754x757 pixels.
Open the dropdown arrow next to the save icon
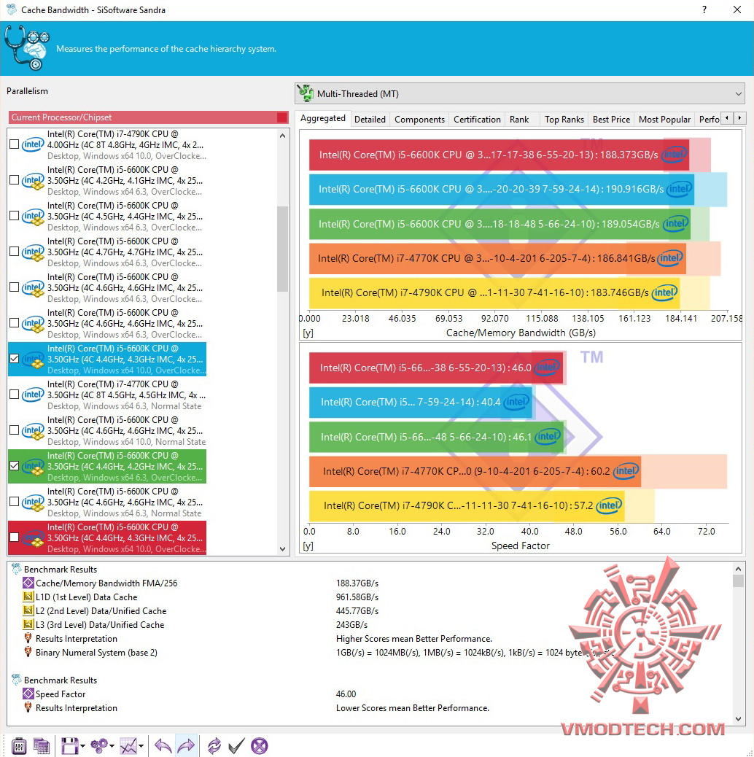point(82,746)
